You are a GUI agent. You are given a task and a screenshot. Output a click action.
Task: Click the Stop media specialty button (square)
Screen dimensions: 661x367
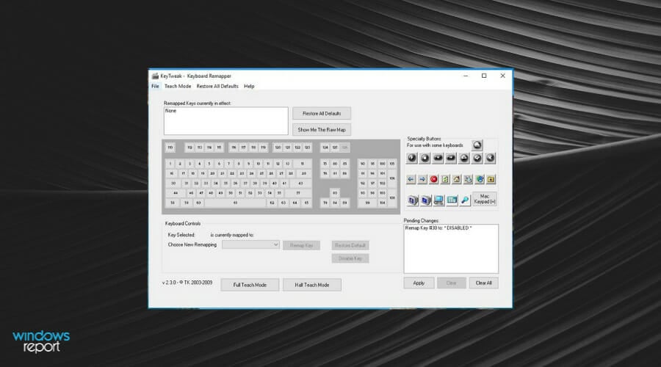[x=425, y=158]
